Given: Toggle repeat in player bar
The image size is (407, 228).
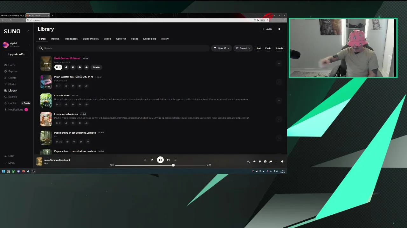Looking at the screenshot, I should [175, 160].
